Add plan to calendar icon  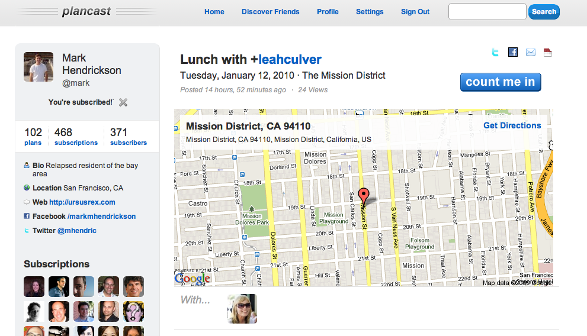(x=548, y=52)
